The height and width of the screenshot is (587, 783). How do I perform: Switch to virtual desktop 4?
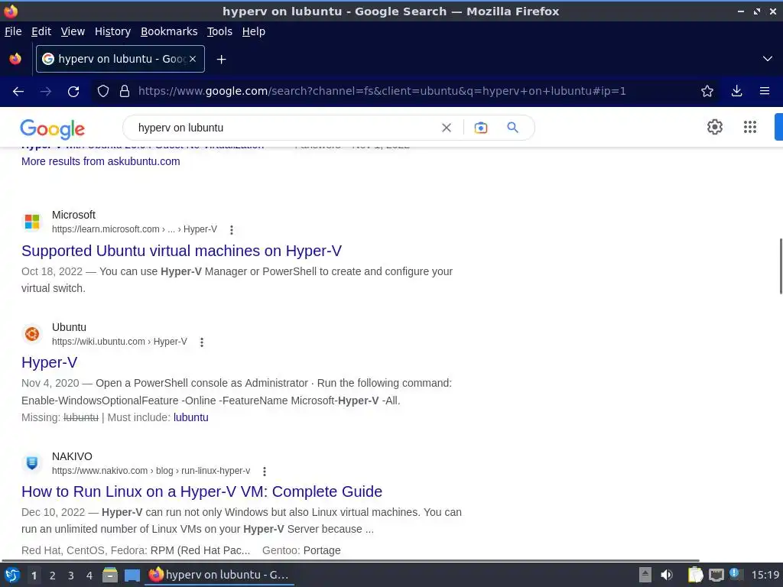pyautogui.click(x=89, y=576)
